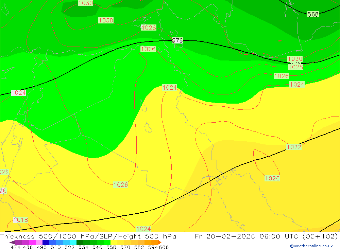Image resolution: width=340 pixels, height=249 pixels.
Task: Pick the darkest green legend swatch at 534
Action: [x=80, y=242]
